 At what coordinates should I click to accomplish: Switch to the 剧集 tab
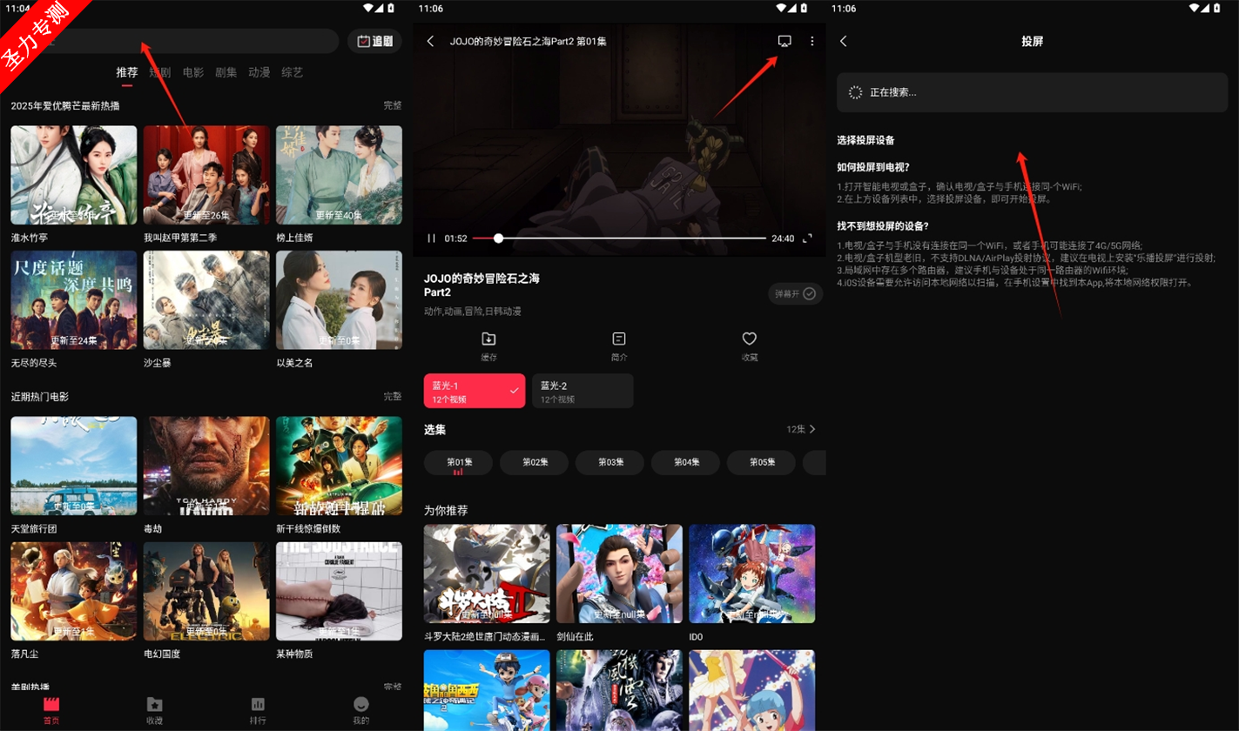pos(226,72)
